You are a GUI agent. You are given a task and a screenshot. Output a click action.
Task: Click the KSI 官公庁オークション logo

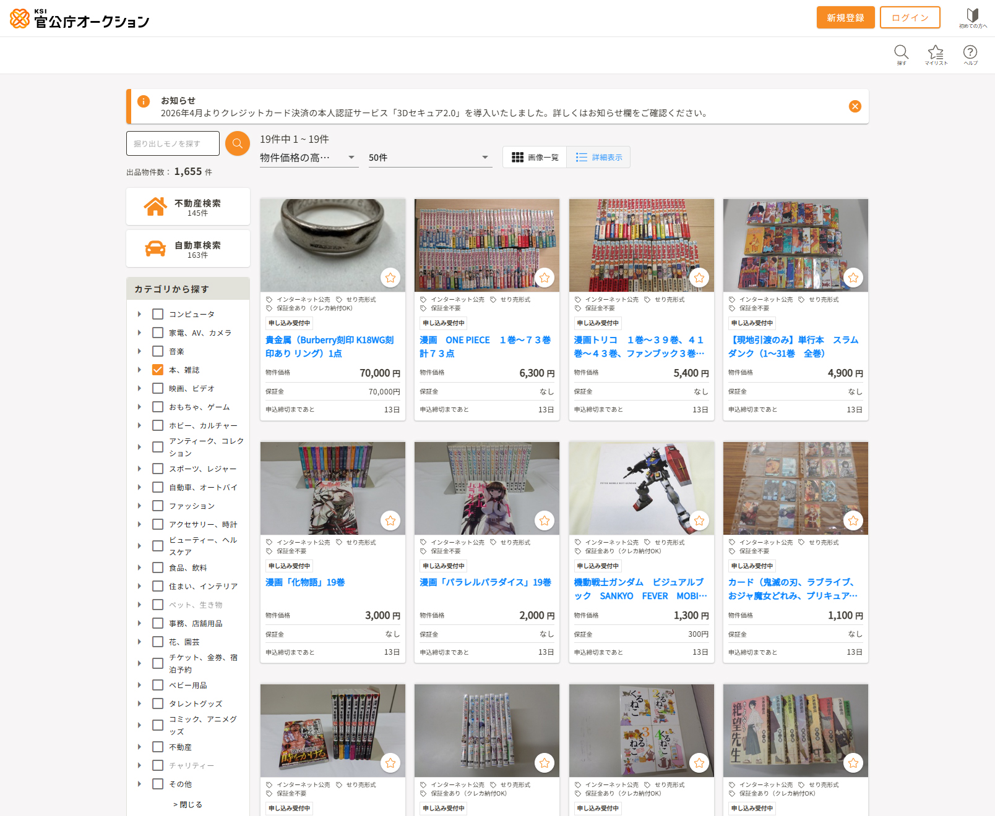[x=80, y=19]
